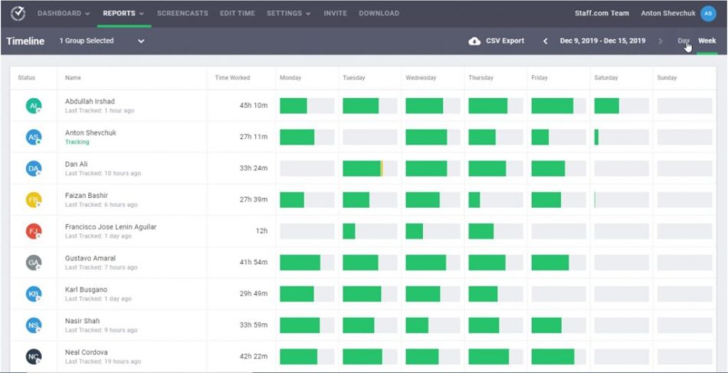Click Abdullah Irshad's Monday time bar
This screenshot has width=728, height=373.
click(x=293, y=106)
